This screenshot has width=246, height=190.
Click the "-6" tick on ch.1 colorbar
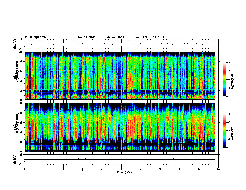click(x=229, y=63)
